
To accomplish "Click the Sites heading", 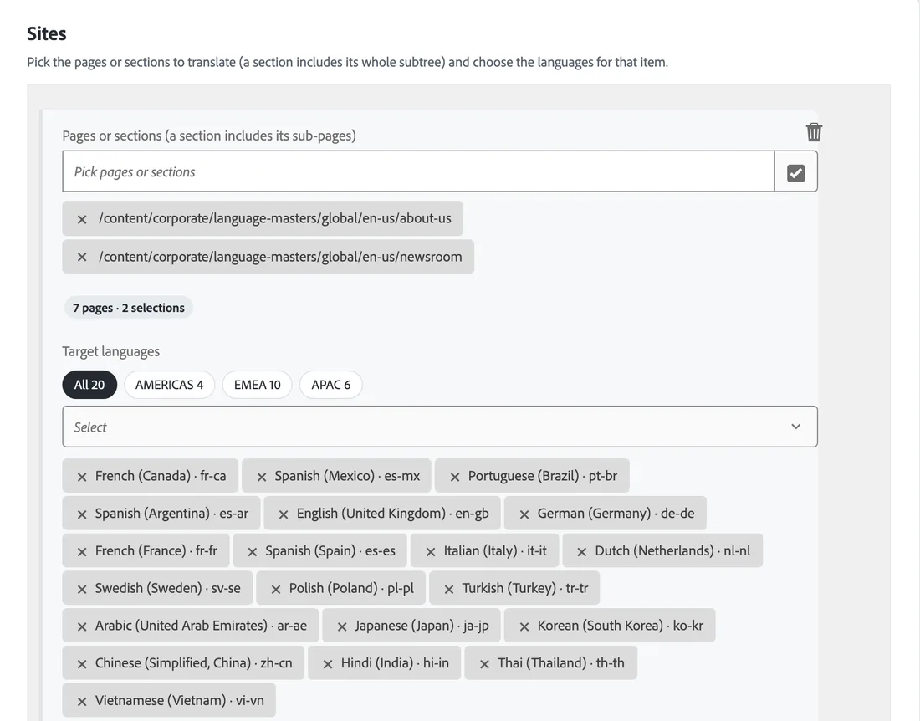I will click(46, 34).
